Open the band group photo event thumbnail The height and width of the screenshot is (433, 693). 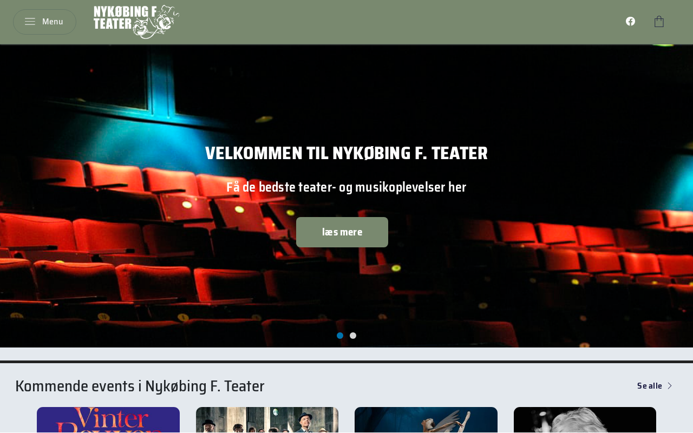click(x=267, y=420)
